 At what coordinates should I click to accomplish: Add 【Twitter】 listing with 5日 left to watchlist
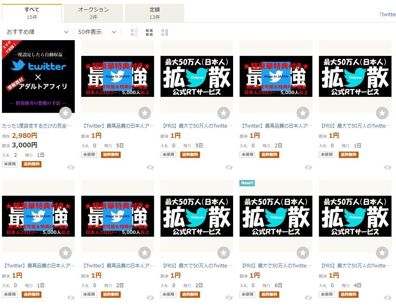[x=145, y=113]
